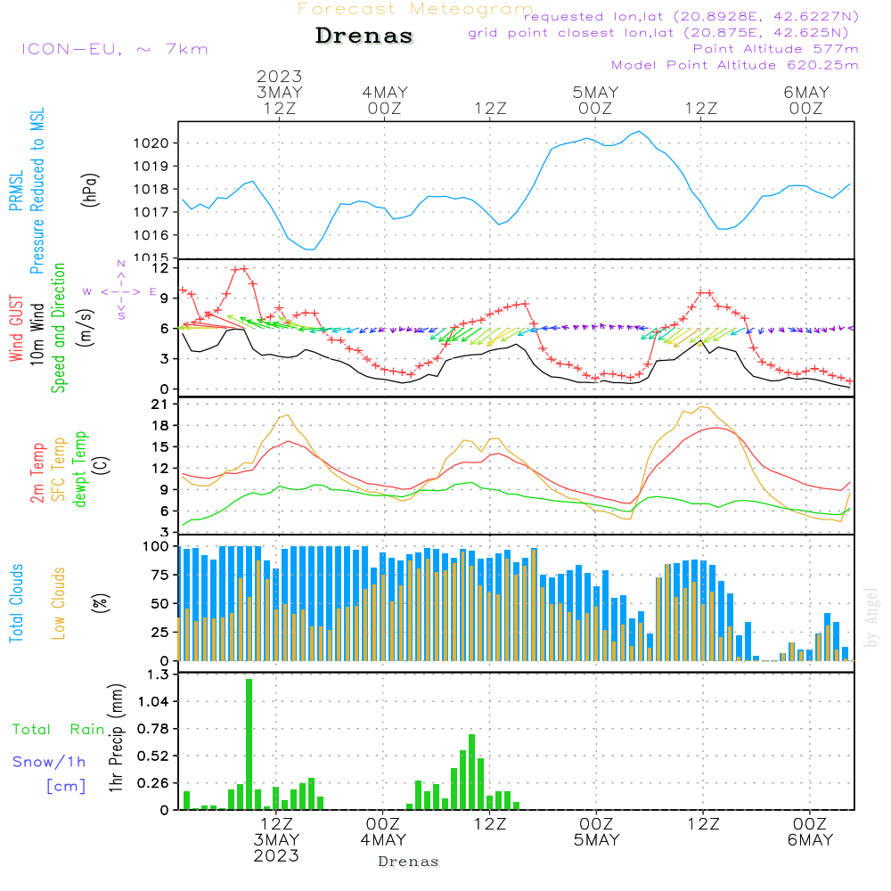Click the bold 'Drenas' title
The width and height of the screenshot is (891, 891).
(364, 36)
